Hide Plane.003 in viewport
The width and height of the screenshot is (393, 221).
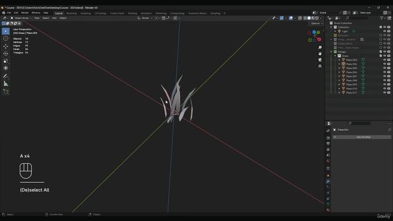384,60
